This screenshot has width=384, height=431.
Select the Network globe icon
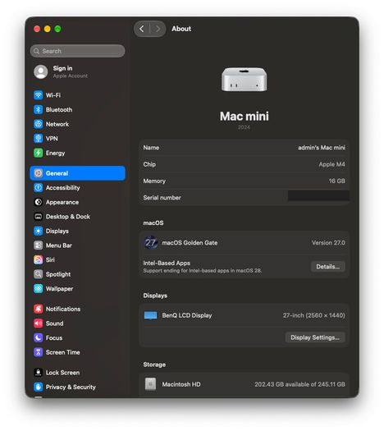(39, 124)
